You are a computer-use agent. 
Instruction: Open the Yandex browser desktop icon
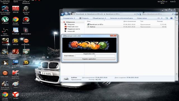click(16, 95)
